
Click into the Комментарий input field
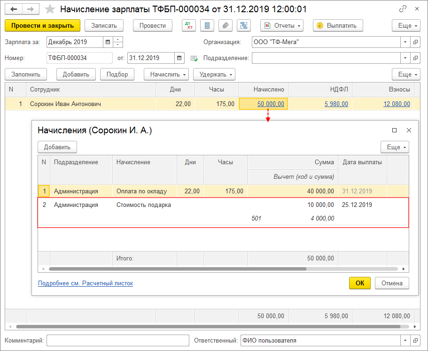[x=117, y=341]
